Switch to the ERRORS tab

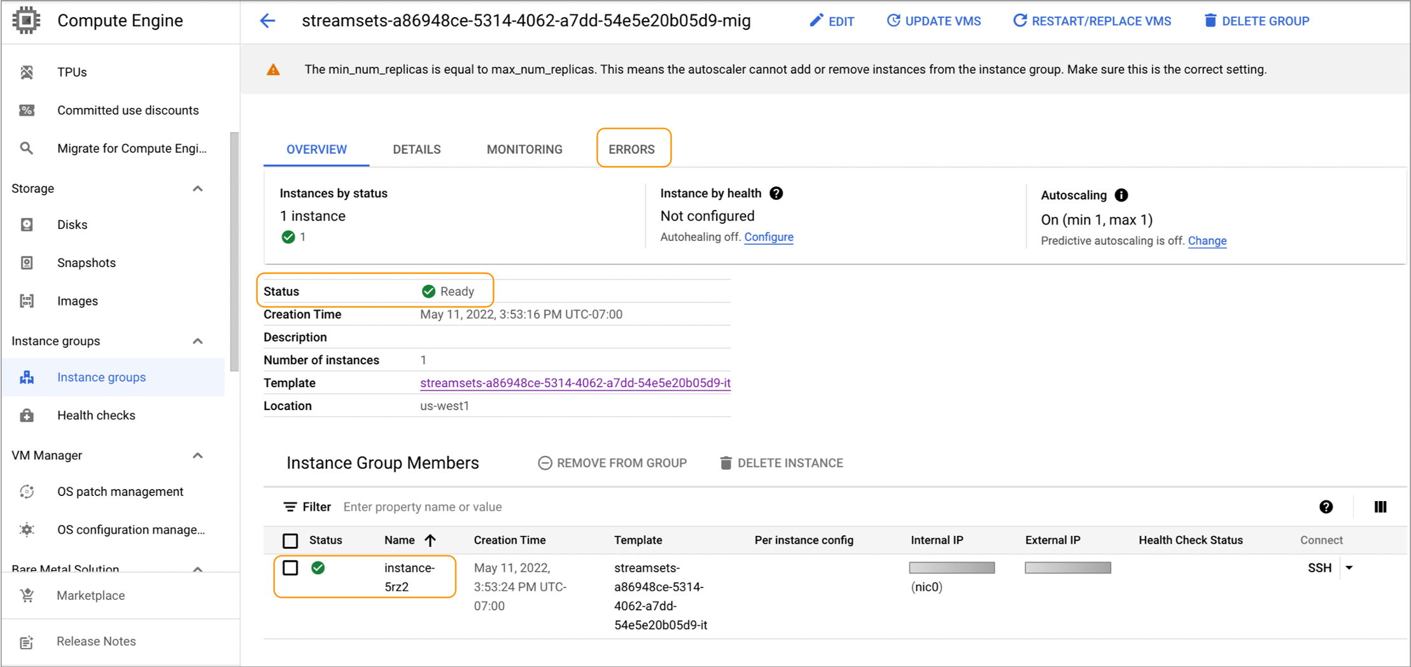(x=631, y=149)
